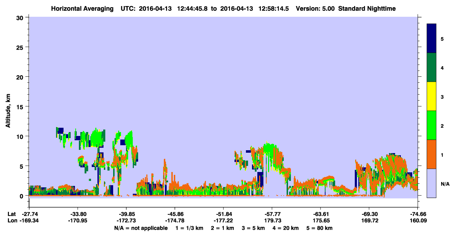Click the latitude value -57.77
Image resolution: width=464 pixels, height=238 pixels.
[272, 214]
